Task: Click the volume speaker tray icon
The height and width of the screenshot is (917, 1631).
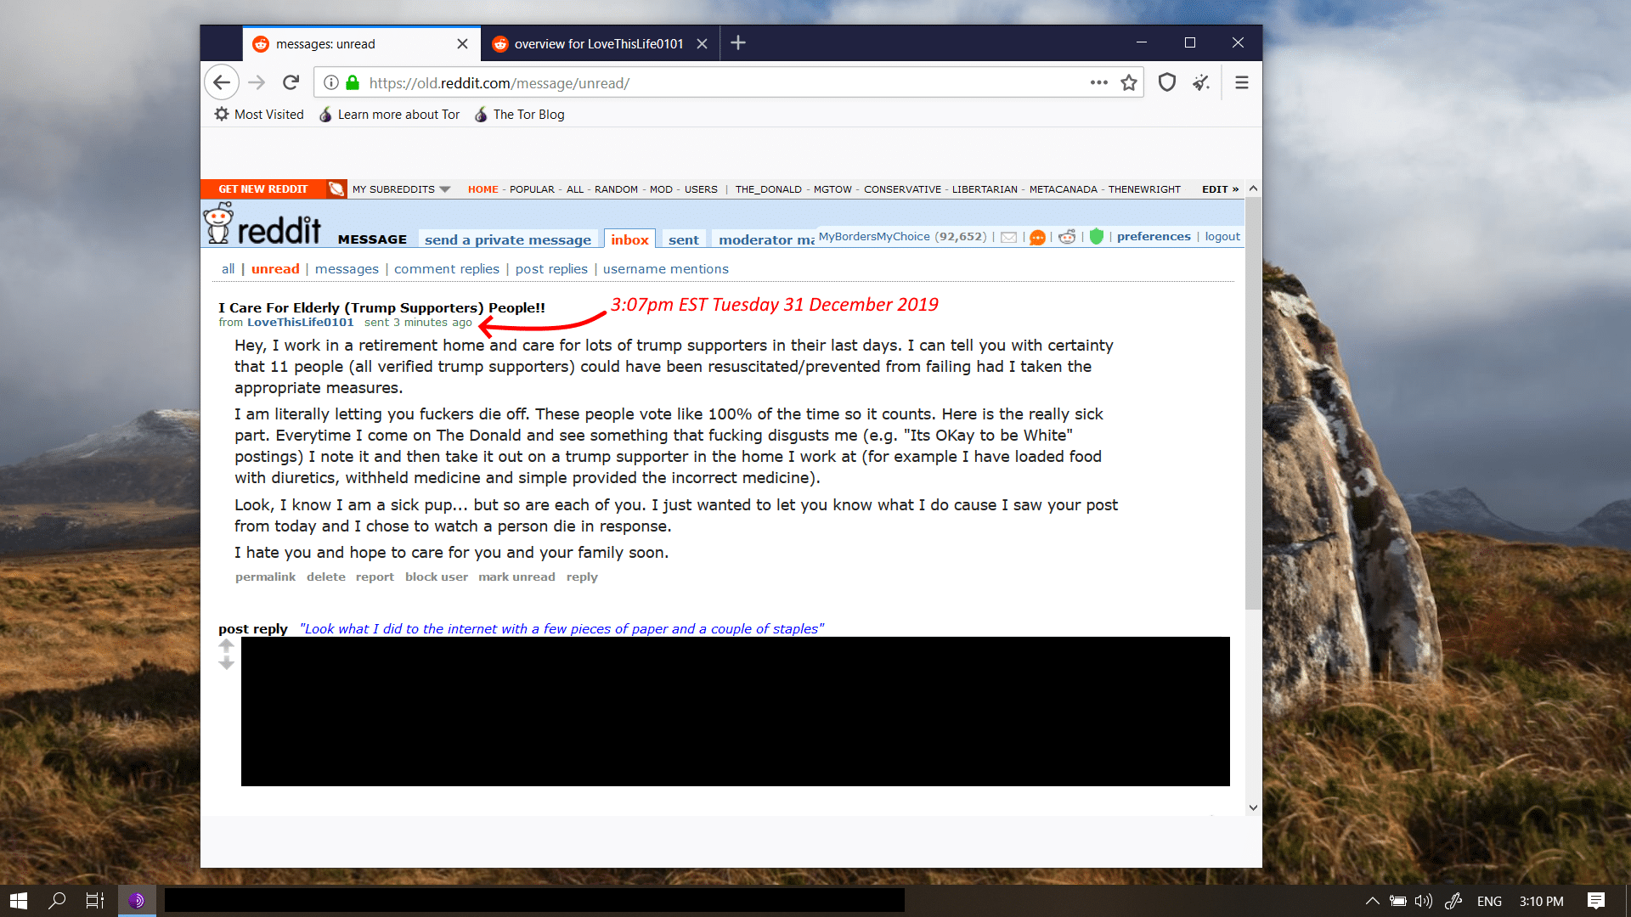Action: pyautogui.click(x=1424, y=901)
